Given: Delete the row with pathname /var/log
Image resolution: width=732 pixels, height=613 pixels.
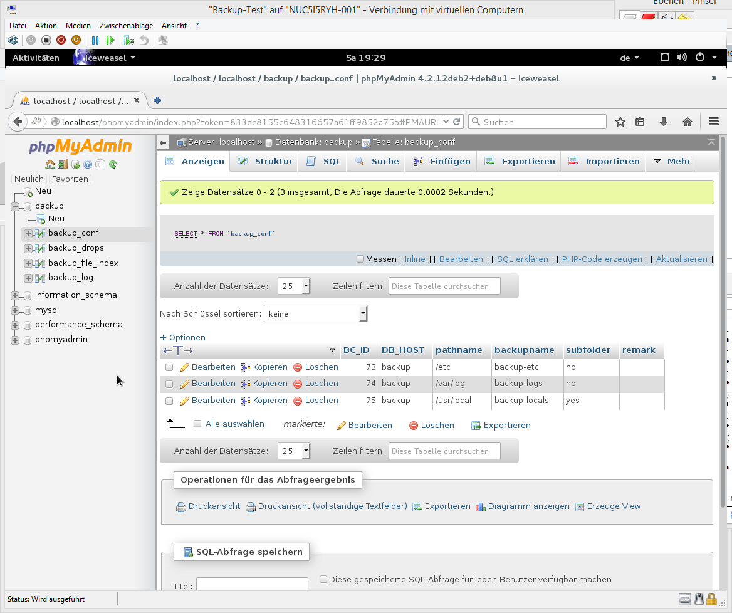Looking at the screenshot, I should pos(316,384).
